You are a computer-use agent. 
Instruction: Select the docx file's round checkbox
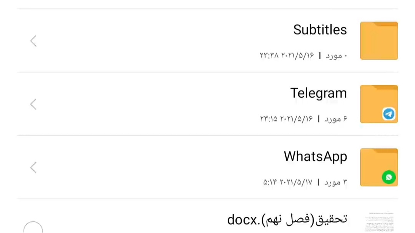(x=33, y=228)
